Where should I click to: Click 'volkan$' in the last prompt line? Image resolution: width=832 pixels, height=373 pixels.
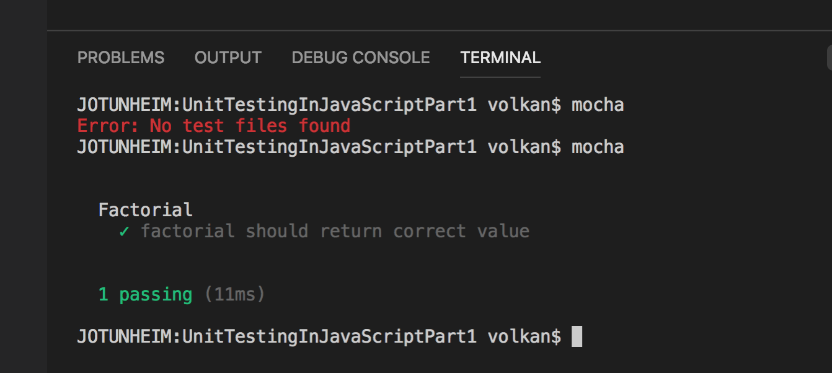coord(524,336)
